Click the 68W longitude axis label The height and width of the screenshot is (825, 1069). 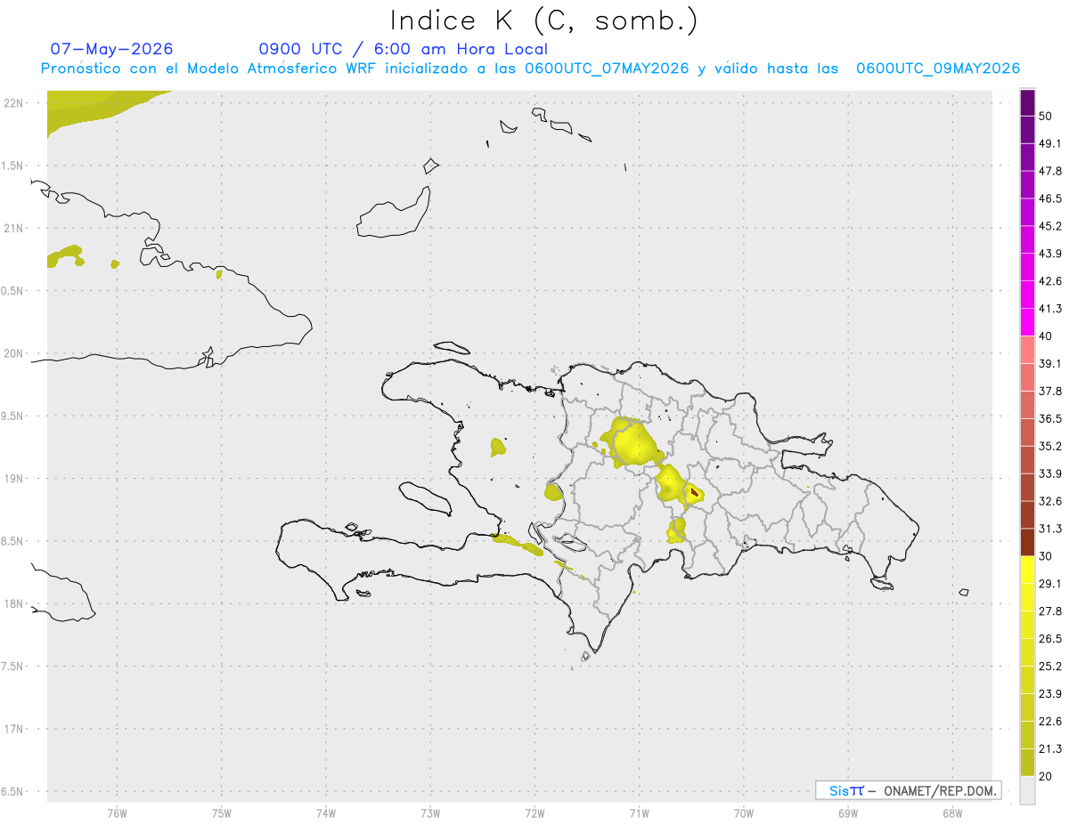coord(951,813)
